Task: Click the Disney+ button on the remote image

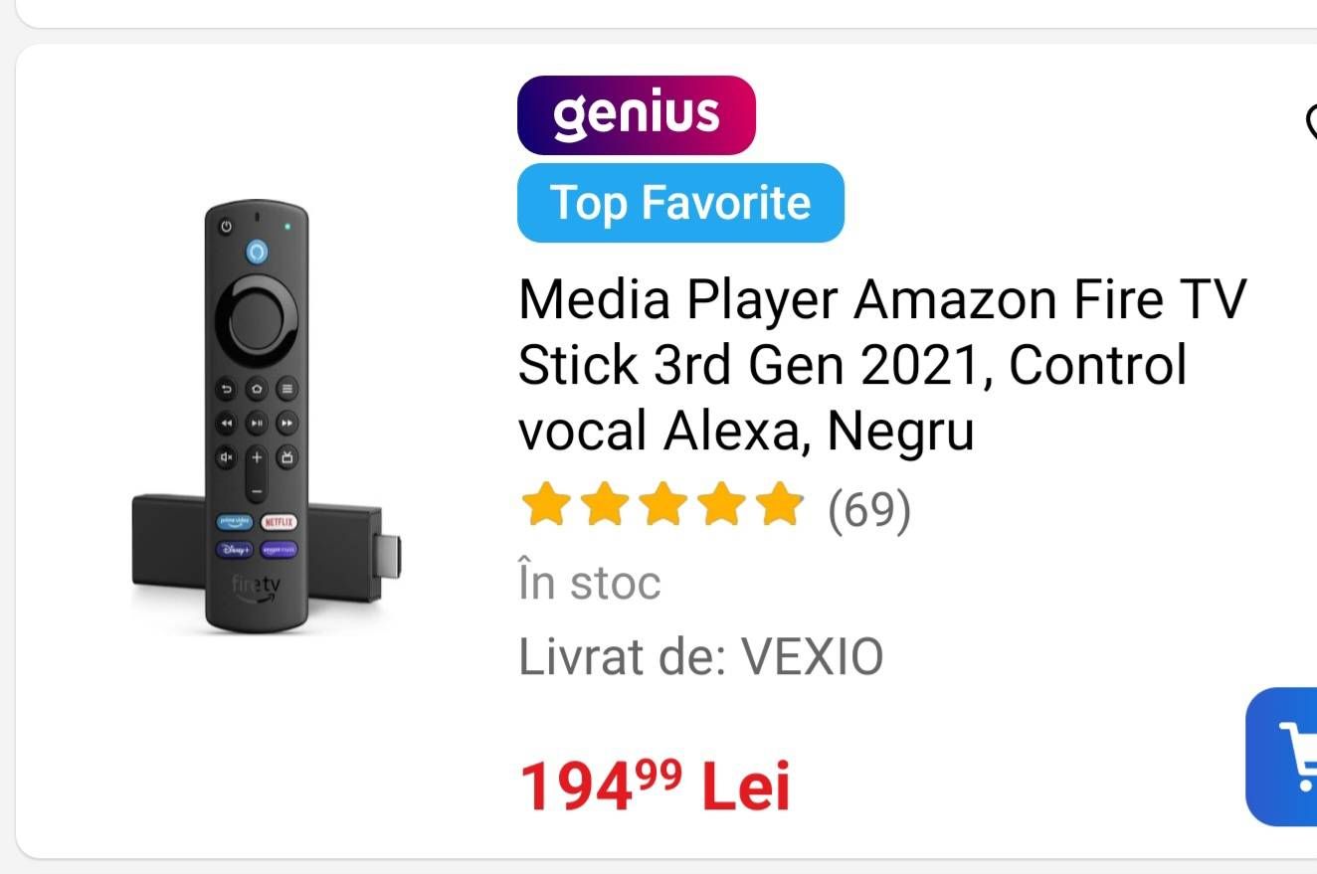Action: 234,549
